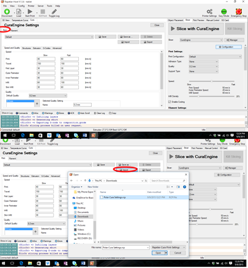248x268 pixels.
Task: Click the green Easy Mode icon in upper screenshot
Action: click(x=224, y=11)
